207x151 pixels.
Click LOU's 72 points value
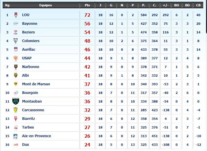(87, 15)
